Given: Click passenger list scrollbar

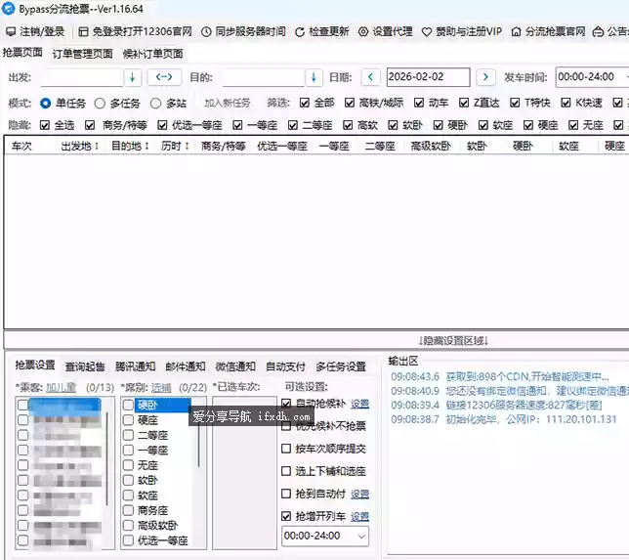Looking at the screenshot, I should pyautogui.click(x=107, y=458).
